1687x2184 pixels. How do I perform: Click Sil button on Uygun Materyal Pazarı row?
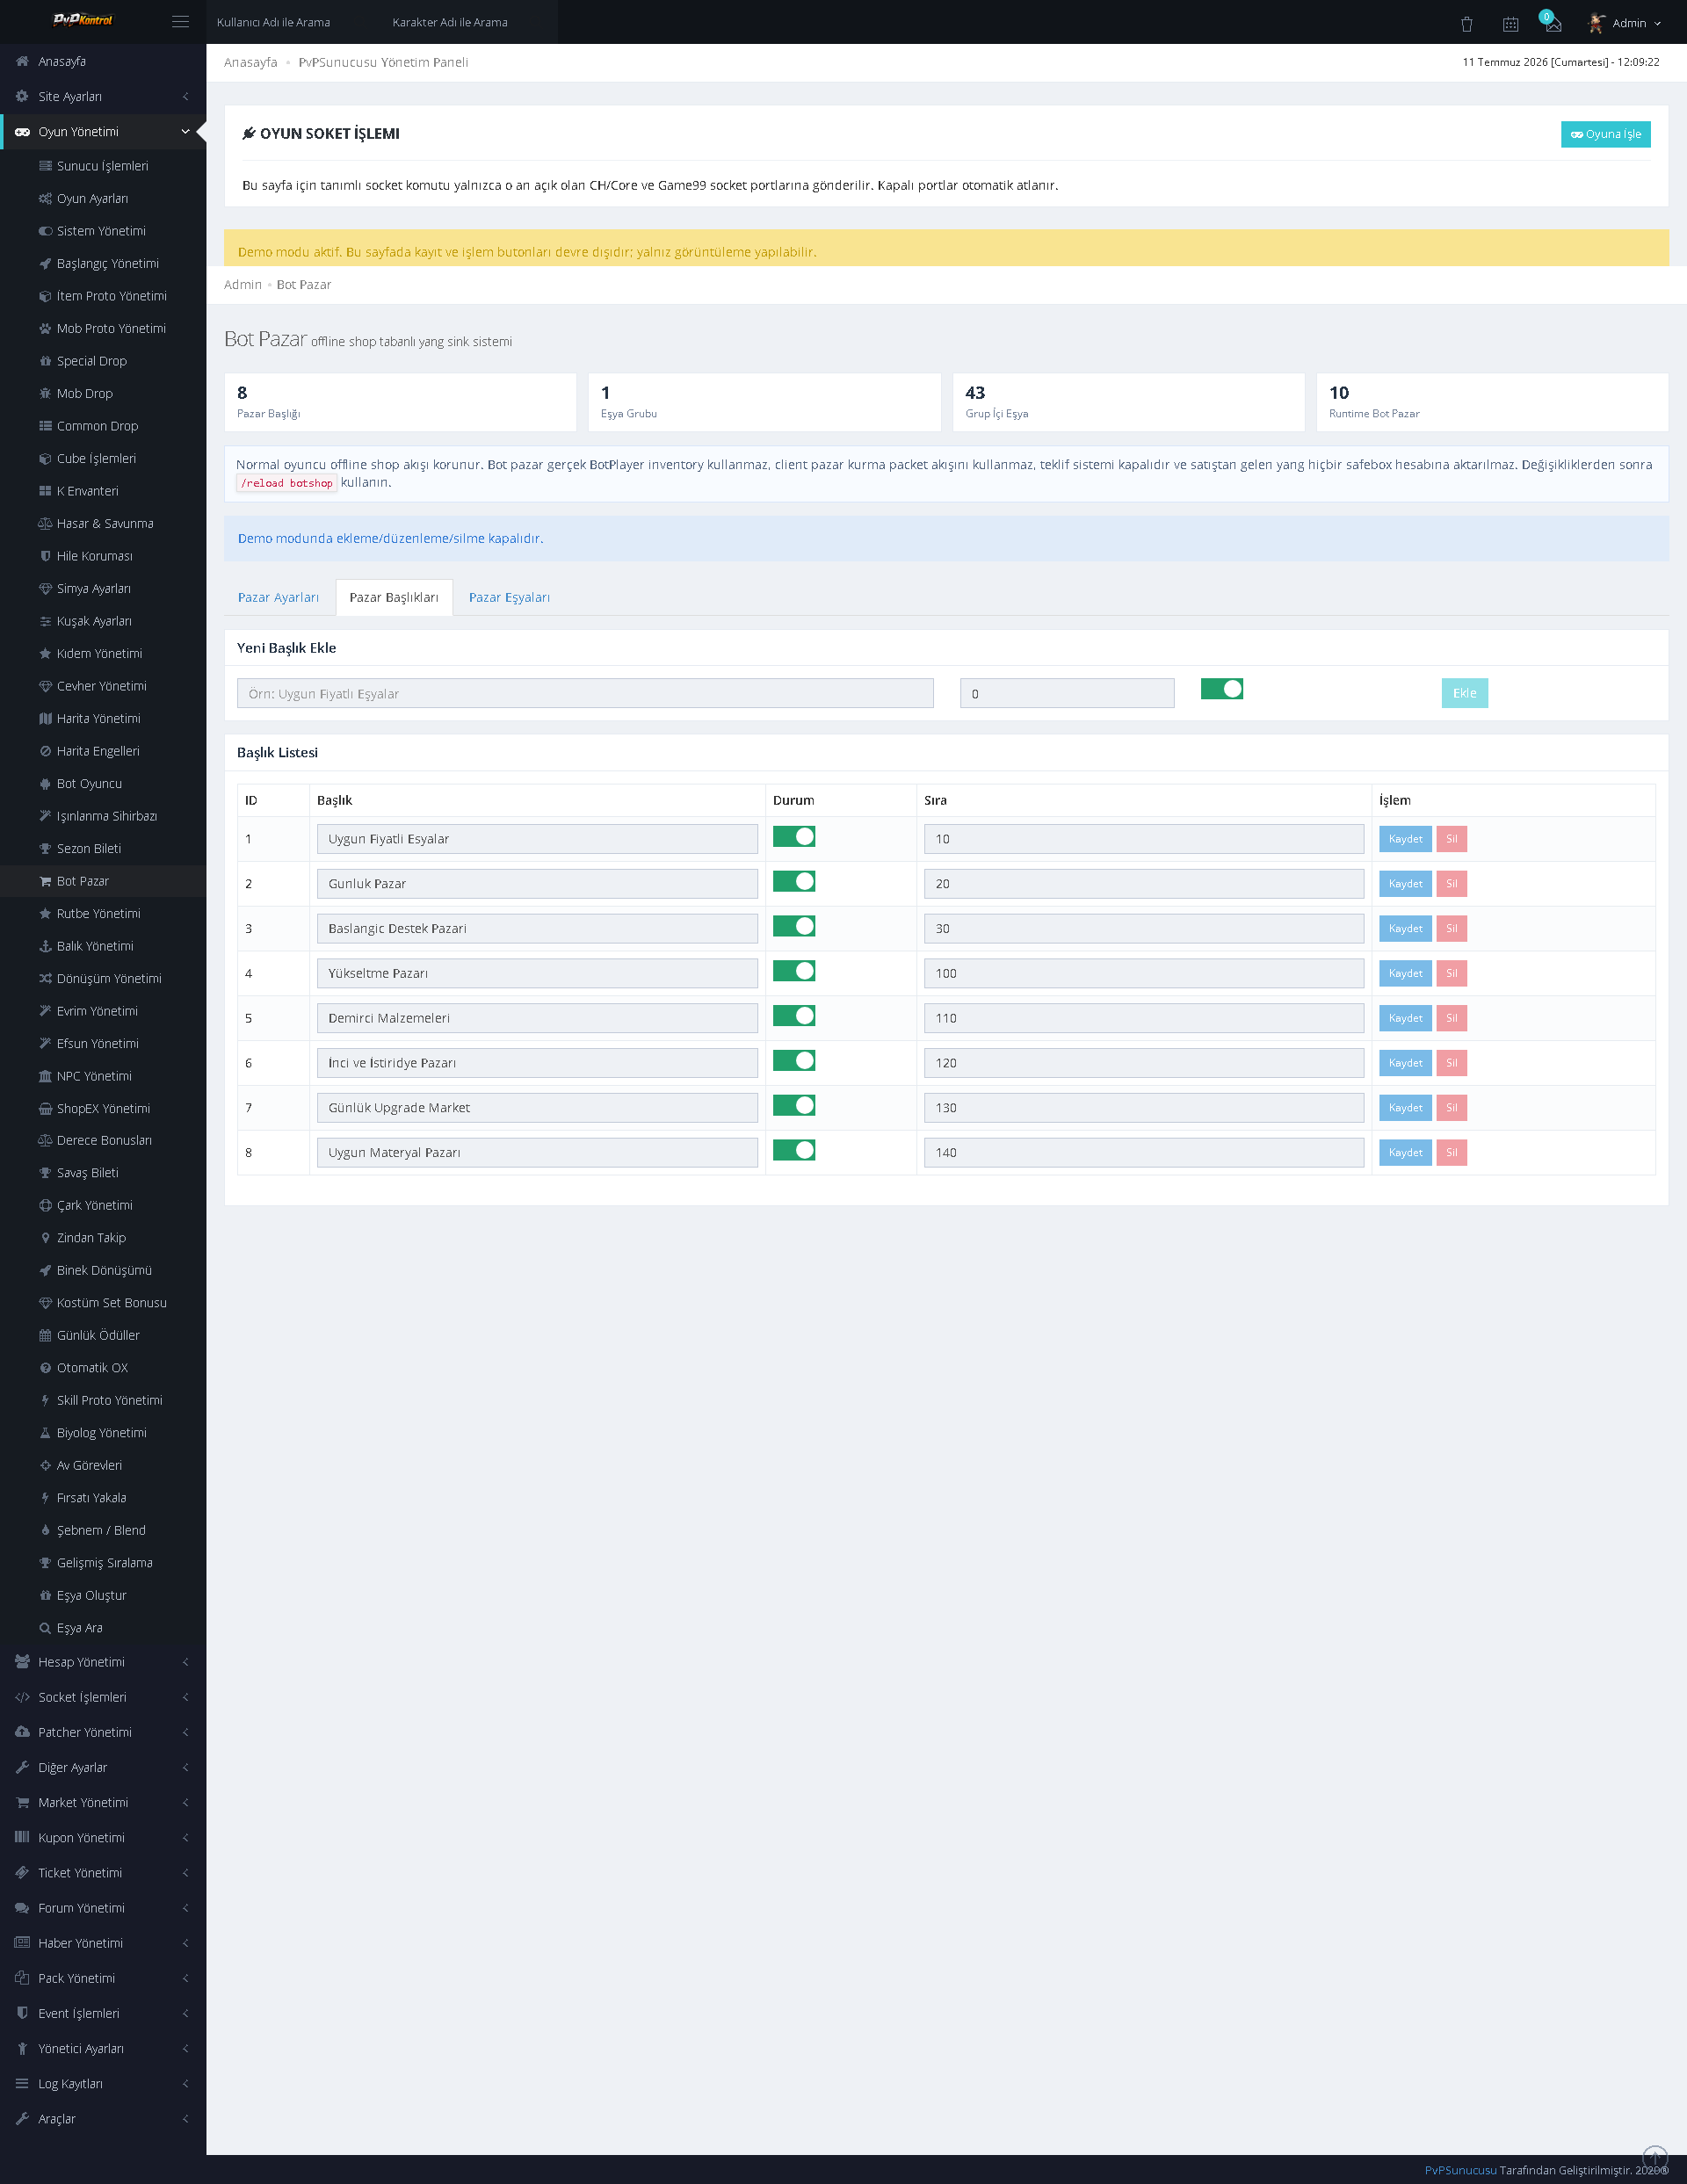(x=1451, y=1153)
